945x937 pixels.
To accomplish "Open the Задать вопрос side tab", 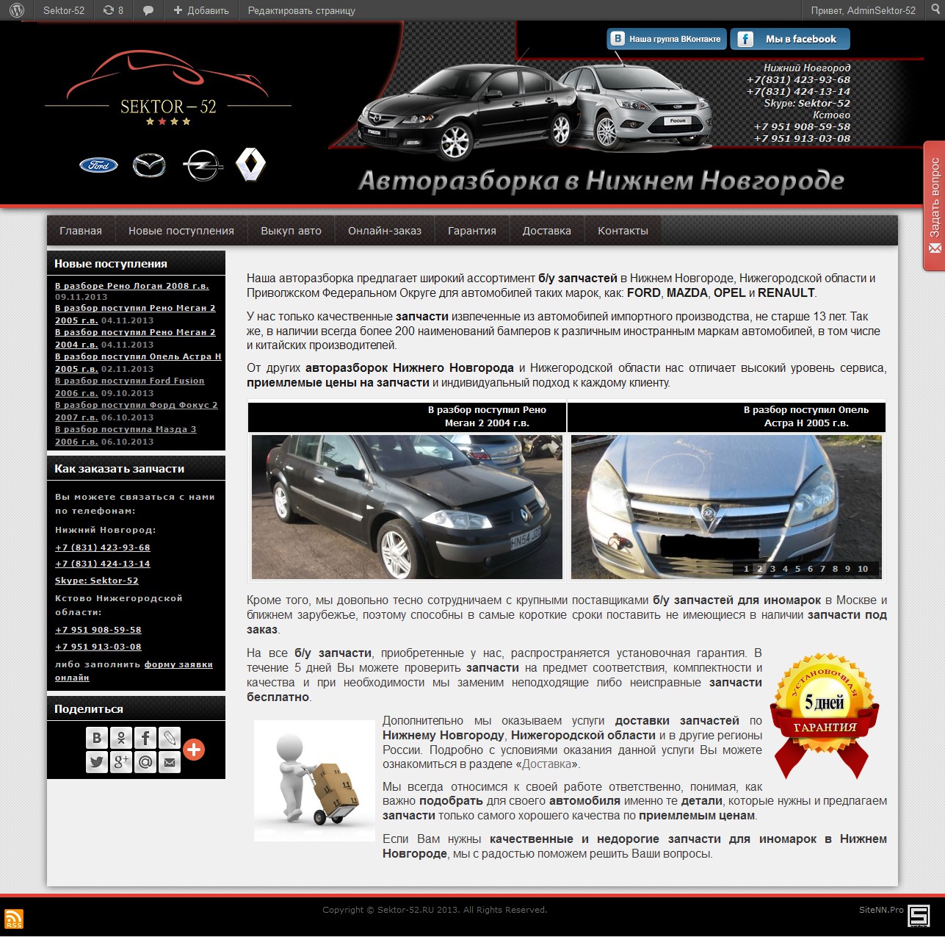I will click(x=934, y=206).
